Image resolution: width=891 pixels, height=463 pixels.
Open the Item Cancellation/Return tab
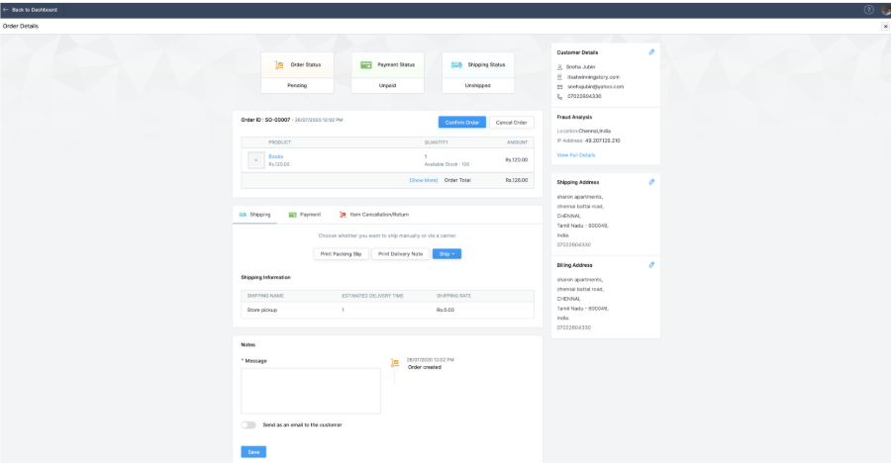click(373, 214)
